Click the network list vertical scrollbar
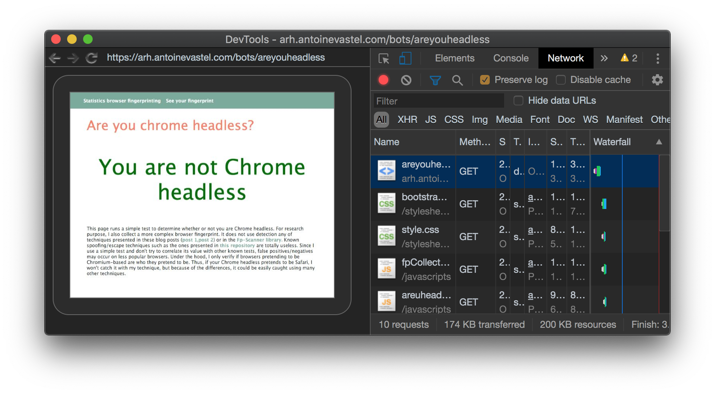Image resolution: width=715 pixels, height=394 pixels. tap(664, 193)
